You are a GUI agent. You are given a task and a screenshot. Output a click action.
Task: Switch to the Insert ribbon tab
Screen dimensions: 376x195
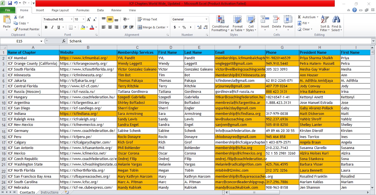pos(40,10)
